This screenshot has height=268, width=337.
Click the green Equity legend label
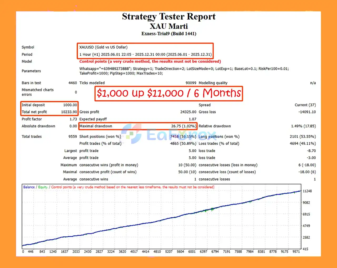[43, 187]
